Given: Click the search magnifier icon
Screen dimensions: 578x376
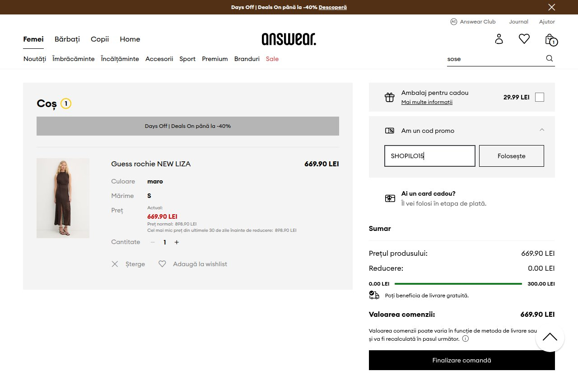Looking at the screenshot, I should (x=550, y=58).
